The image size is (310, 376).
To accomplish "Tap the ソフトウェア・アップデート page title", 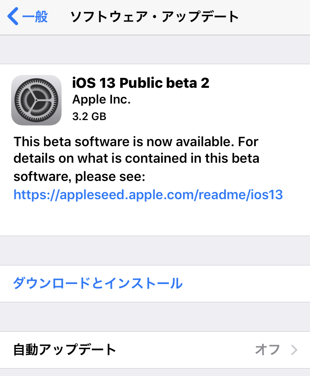I will [155, 17].
